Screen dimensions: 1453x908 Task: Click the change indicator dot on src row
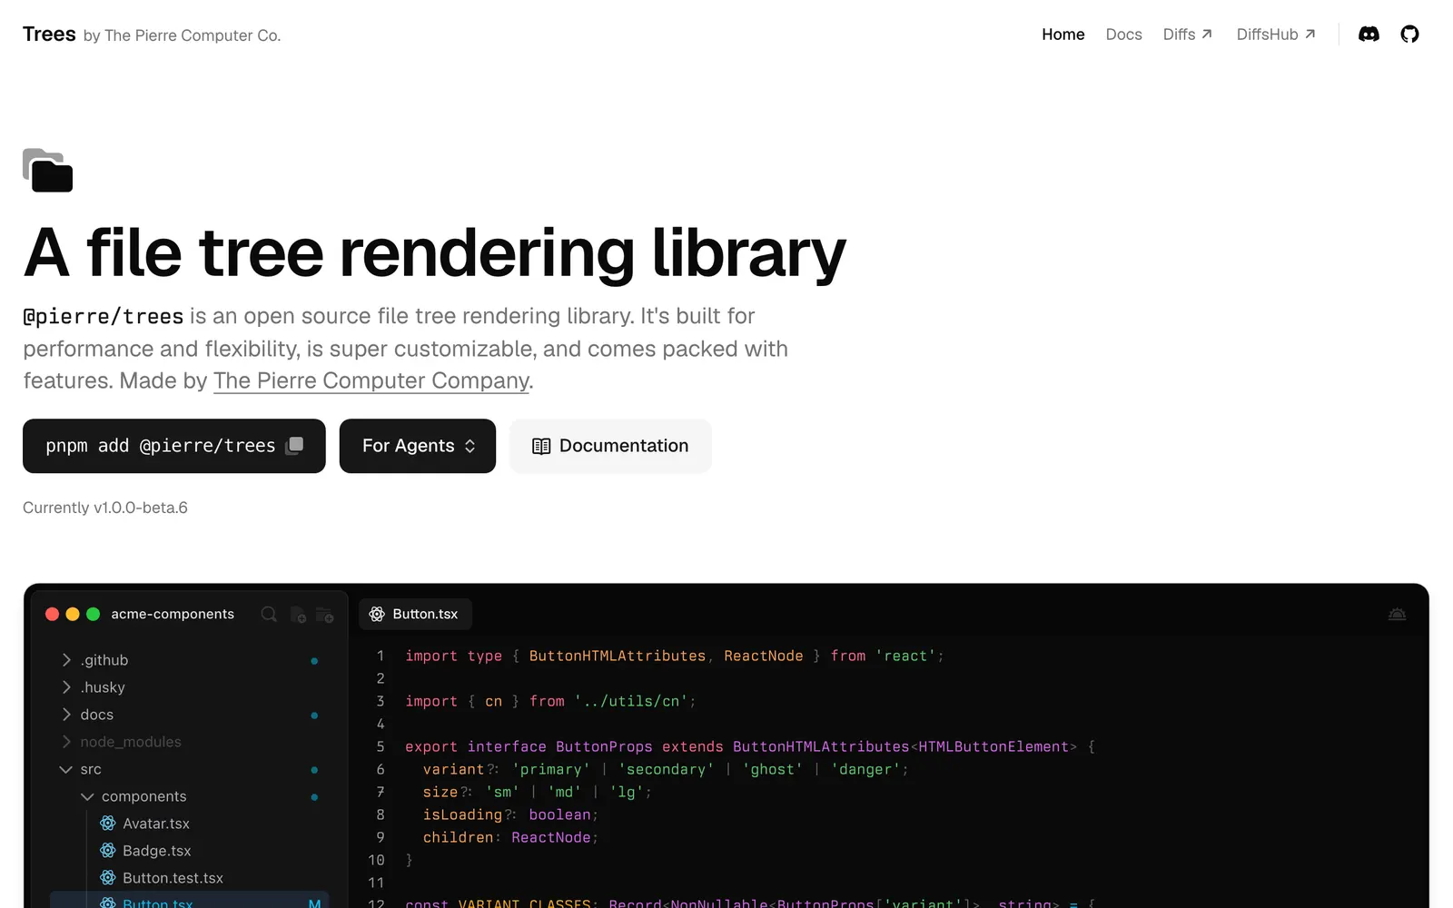[314, 770]
